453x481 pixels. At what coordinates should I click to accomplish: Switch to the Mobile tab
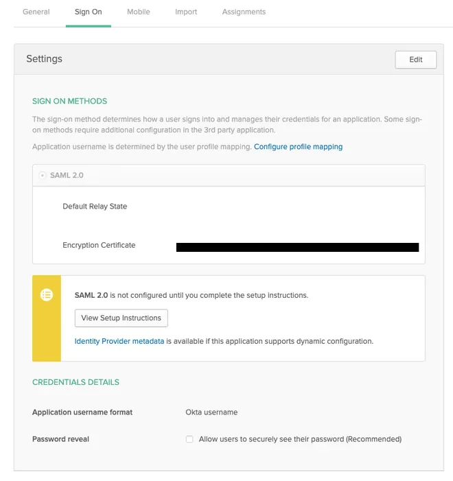pos(139,12)
